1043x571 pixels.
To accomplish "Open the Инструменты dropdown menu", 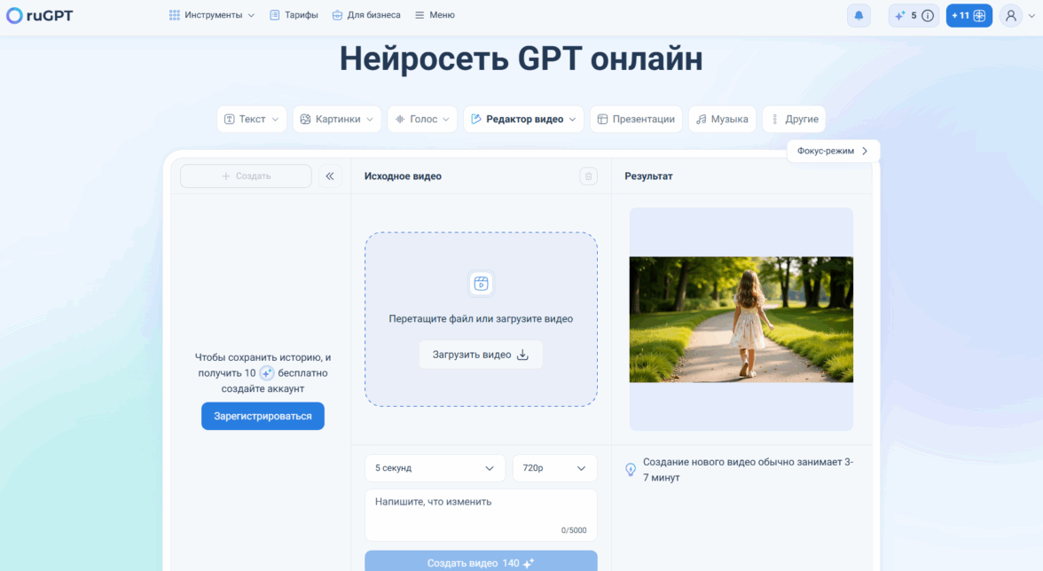I will pos(211,15).
